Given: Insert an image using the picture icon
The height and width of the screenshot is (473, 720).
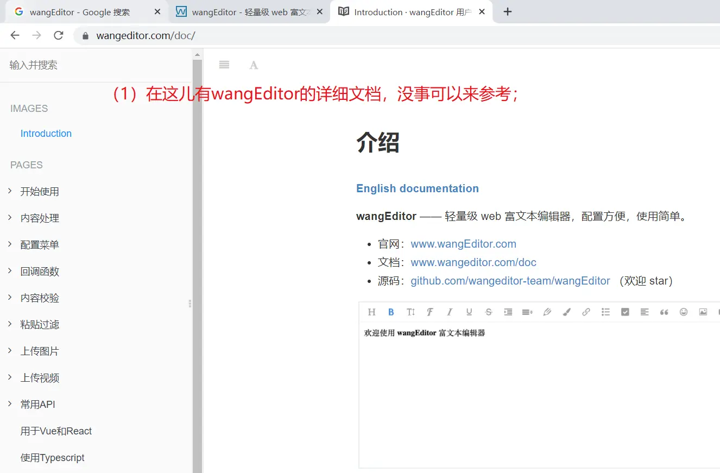Looking at the screenshot, I should (703, 312).
